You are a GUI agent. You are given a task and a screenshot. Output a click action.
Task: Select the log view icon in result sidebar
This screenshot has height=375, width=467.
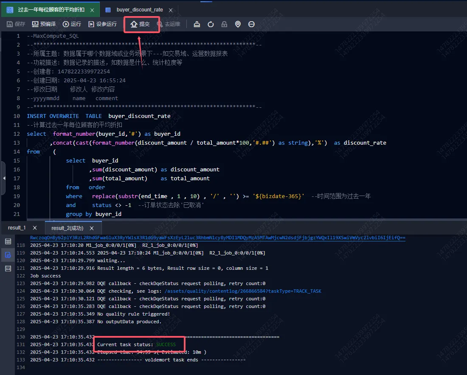(8, 255)
